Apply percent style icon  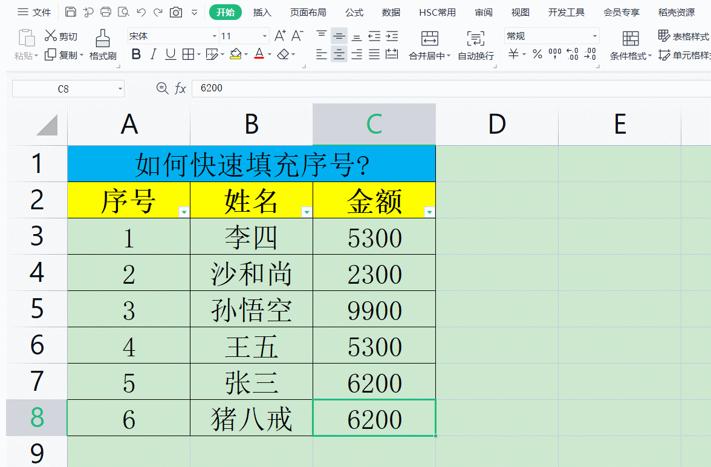537,54
